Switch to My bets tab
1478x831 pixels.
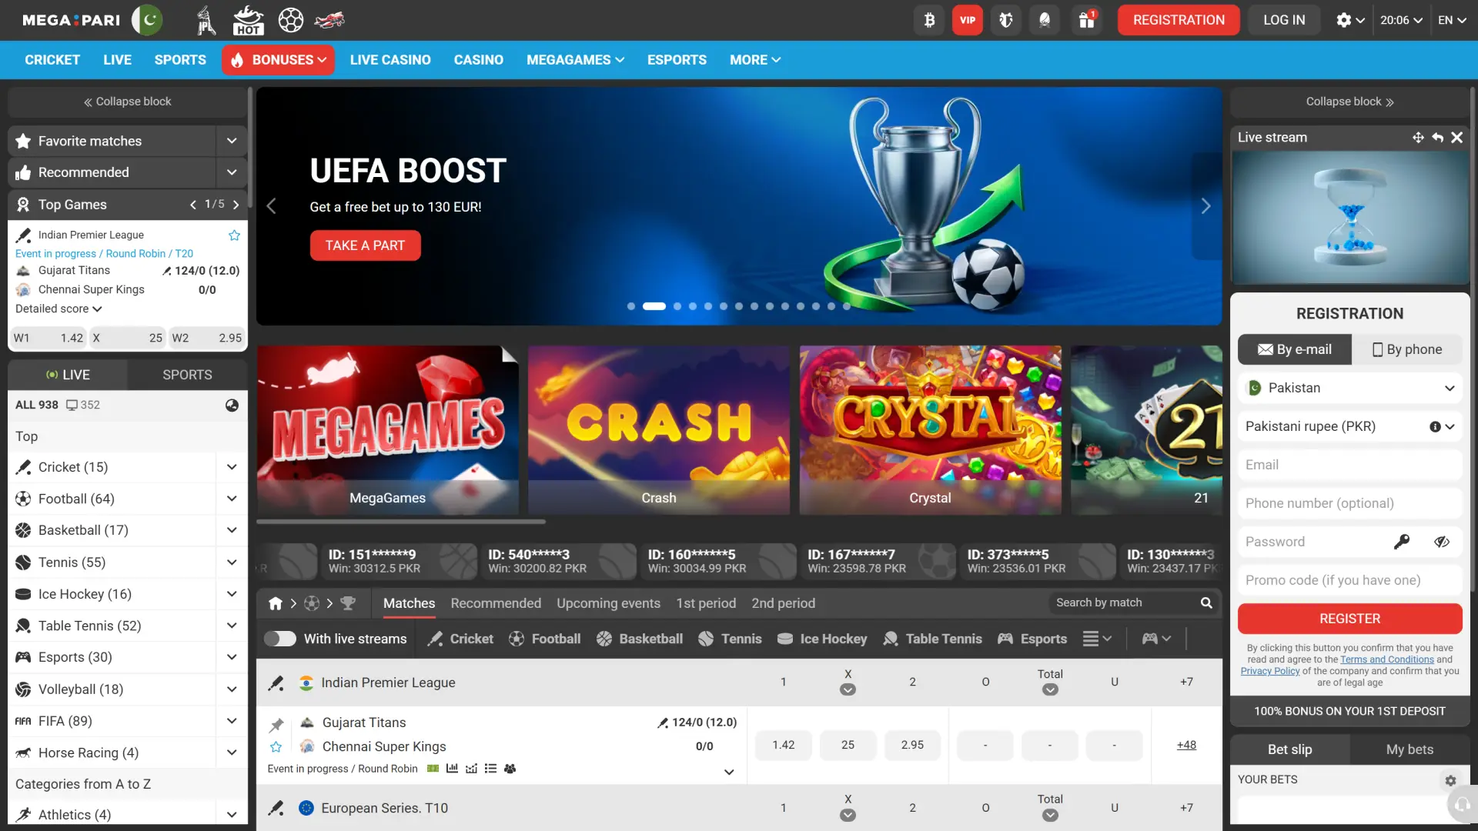click(1409, 749)
